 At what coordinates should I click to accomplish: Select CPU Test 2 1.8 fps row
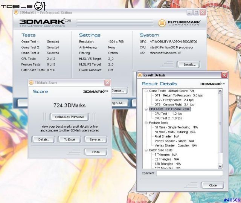pyautogui.click(x=168, y=118)
